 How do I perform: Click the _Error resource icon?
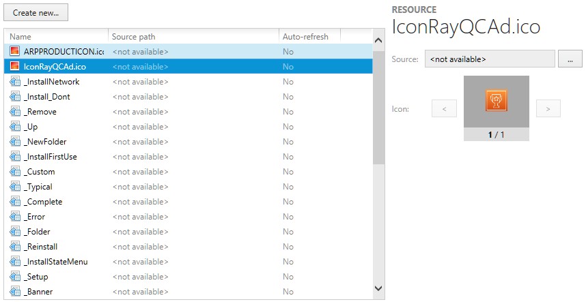pos(15,217)
